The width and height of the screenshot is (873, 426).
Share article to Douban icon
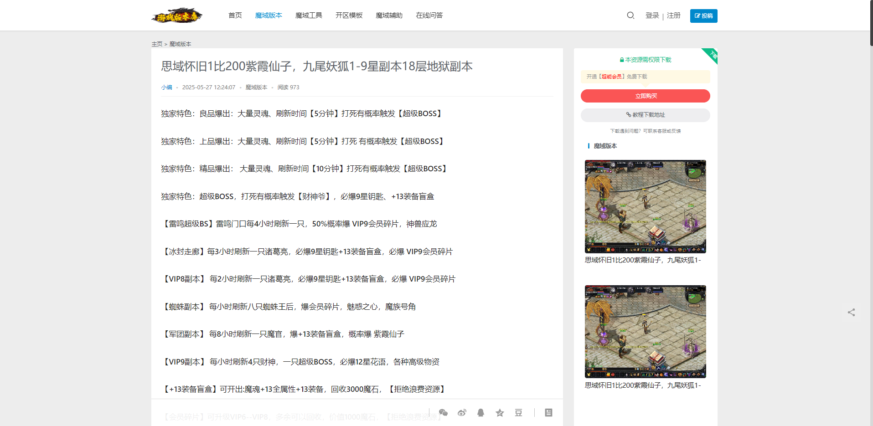pos(518,413)
